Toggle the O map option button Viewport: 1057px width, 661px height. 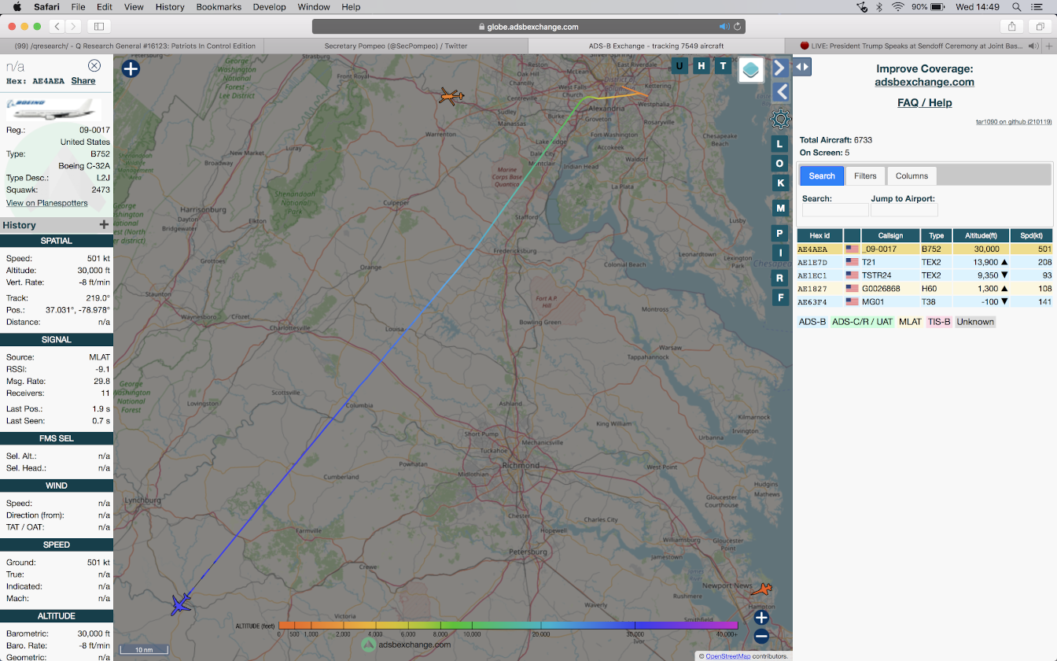[x=780, y=164]
